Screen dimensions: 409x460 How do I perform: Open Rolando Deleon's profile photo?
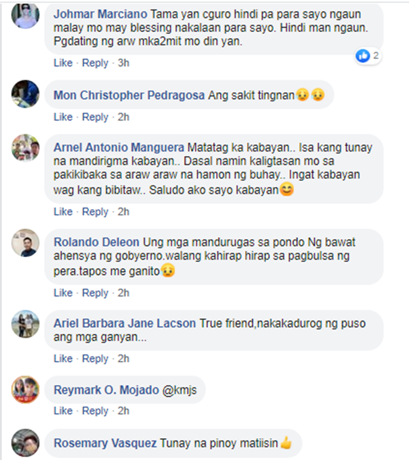25,243
